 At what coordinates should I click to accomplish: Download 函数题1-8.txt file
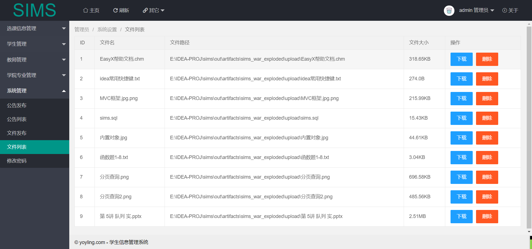click(461, 158)
